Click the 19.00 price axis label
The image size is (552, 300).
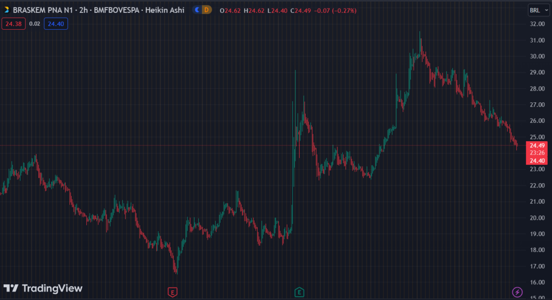(x=537, y=234)
